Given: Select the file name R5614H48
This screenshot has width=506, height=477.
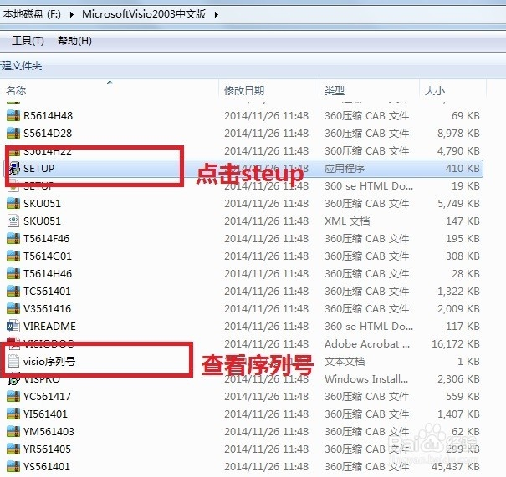Looking at the screenshot, I should pyautogui.click(x=48, y=115).
